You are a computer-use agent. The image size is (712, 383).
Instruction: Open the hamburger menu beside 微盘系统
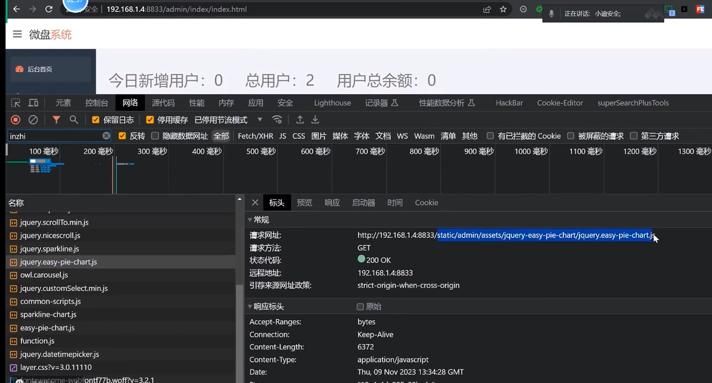click(17, 34)
